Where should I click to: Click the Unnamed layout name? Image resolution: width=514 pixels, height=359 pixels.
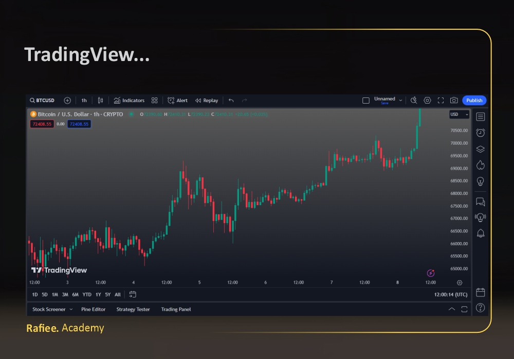(384, 99)
